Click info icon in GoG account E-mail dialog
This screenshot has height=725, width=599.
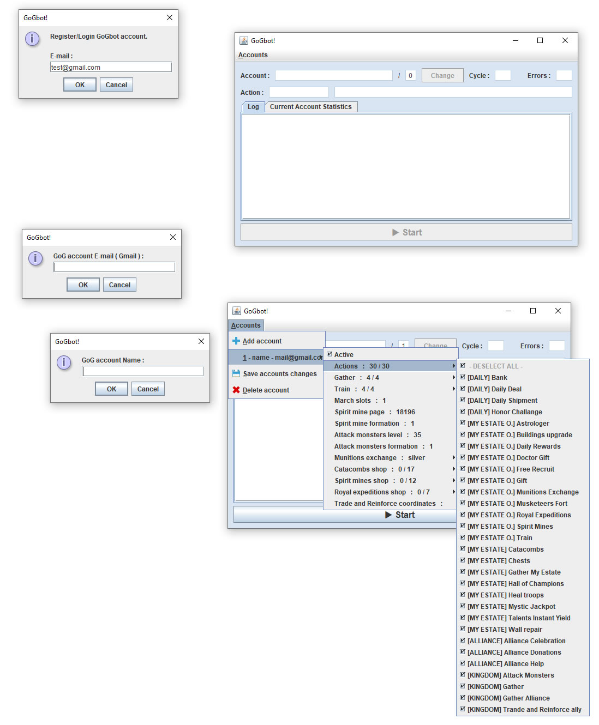[x=35, y=258]
